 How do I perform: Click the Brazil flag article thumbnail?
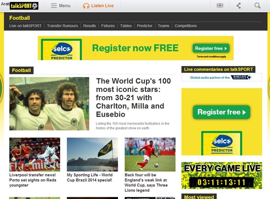click(x=93, y=154)
